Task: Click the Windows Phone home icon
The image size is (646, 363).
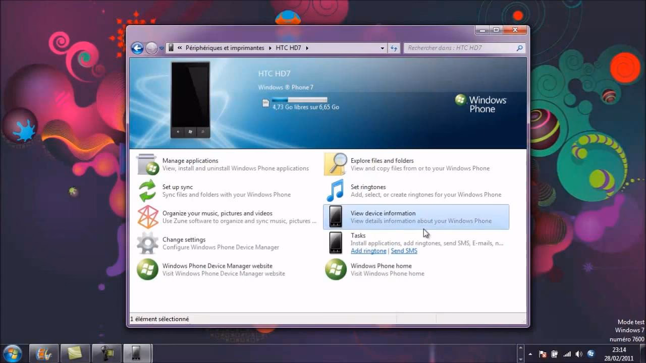Action: tap(336, 270)
